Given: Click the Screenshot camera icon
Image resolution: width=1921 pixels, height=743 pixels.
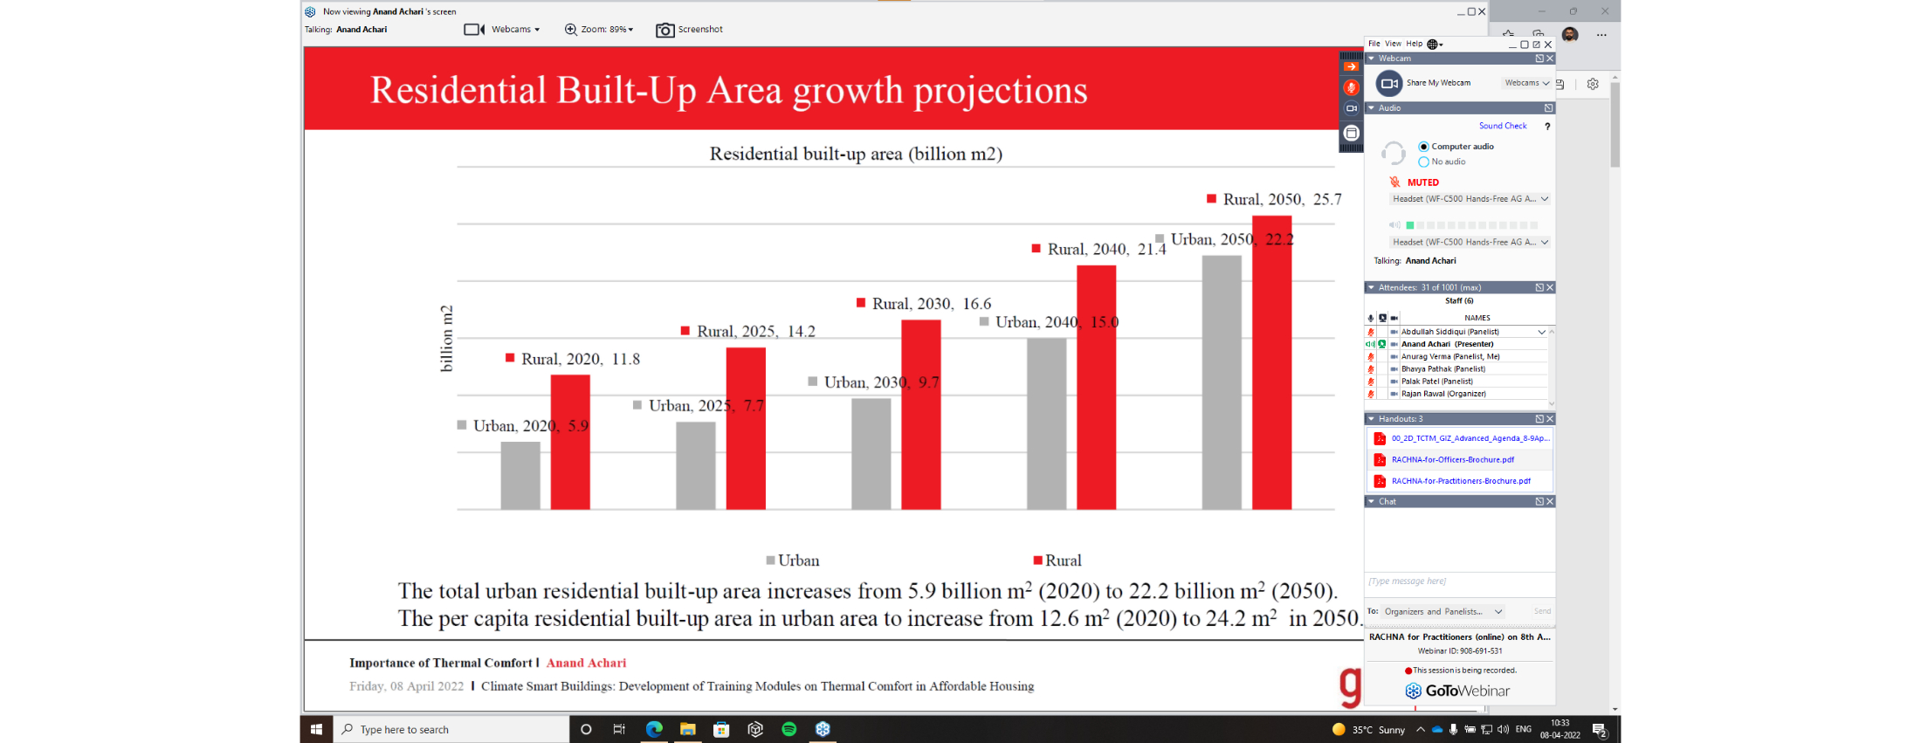Looking at the screenshot, I should point(664,30).
